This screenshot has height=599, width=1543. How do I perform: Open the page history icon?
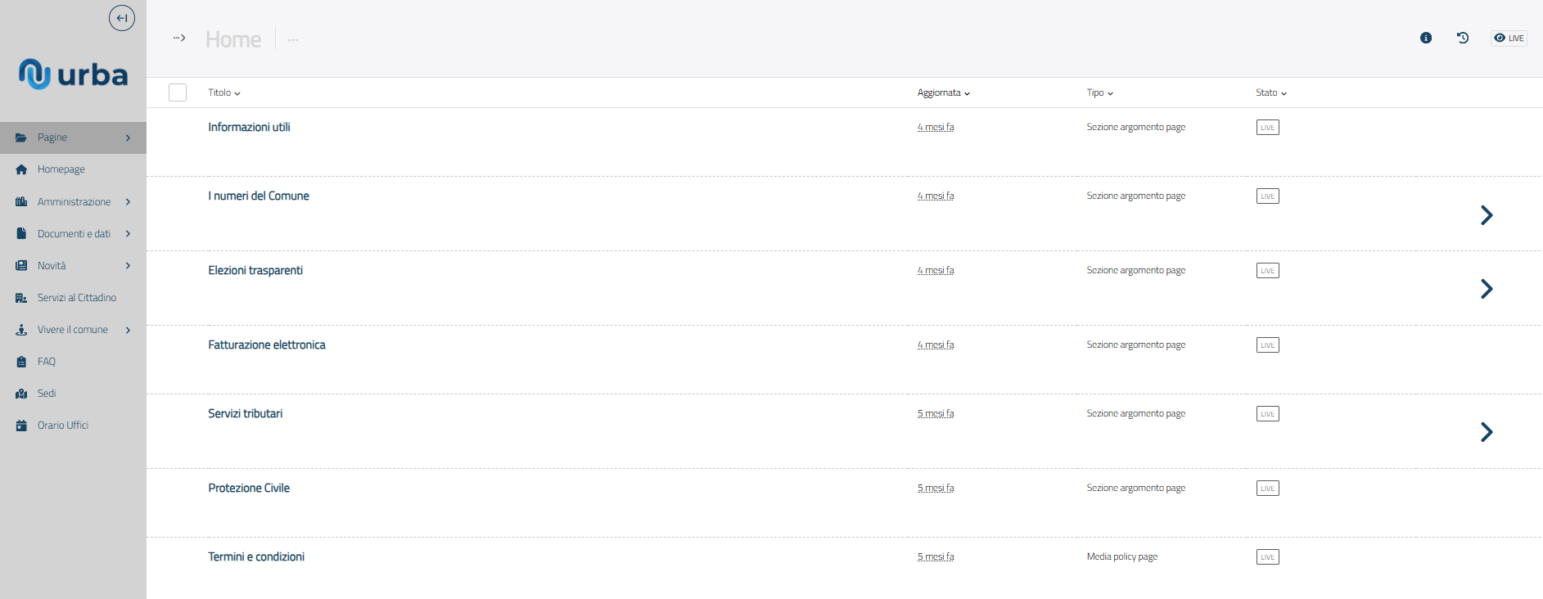coord(1463,38)
